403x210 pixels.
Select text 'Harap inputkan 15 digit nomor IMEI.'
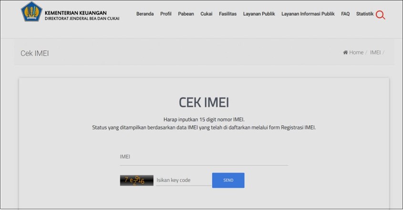click(x=204, y=120)
